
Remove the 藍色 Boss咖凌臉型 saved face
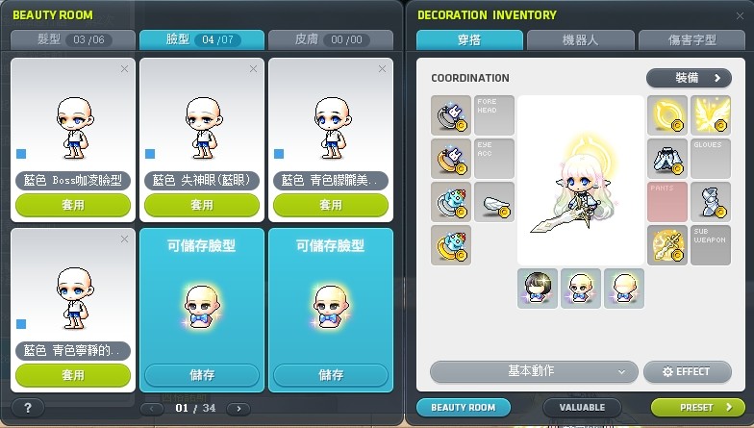pyautogui.click(x=125, y=69)
